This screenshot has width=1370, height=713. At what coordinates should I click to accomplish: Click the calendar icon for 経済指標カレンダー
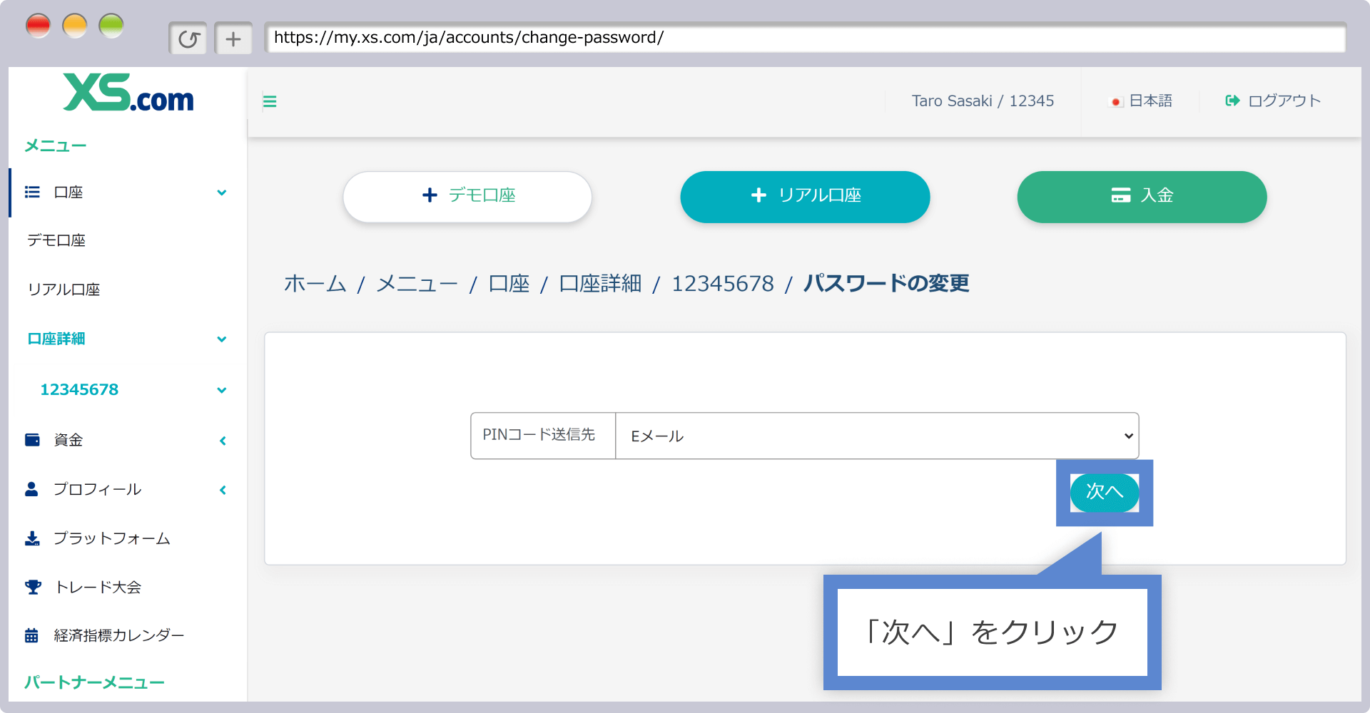coord(31,635)
